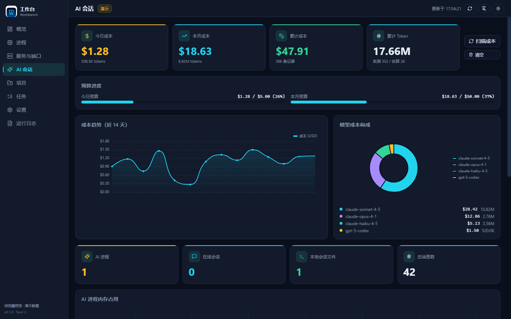The height and width of the screenshot is (319, 511).
Task: Click the sparkle icon on AI 进程 card
Action: point(87,257)
